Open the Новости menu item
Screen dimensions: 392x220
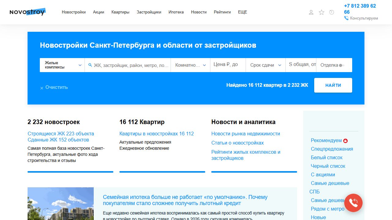[x=199, y=12]
